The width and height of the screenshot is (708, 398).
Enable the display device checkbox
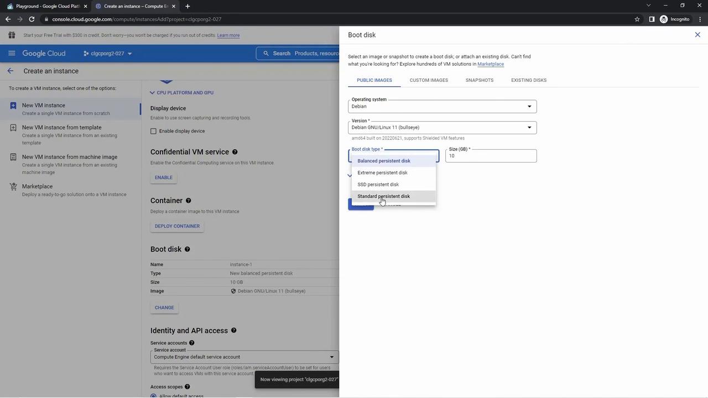tap(153, 131)
